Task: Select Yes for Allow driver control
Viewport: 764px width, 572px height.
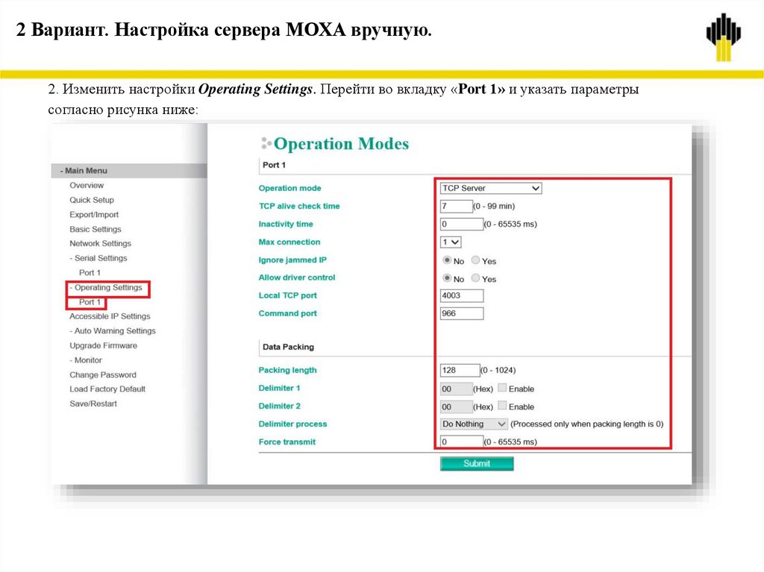Action: click(x=475, y=277)
